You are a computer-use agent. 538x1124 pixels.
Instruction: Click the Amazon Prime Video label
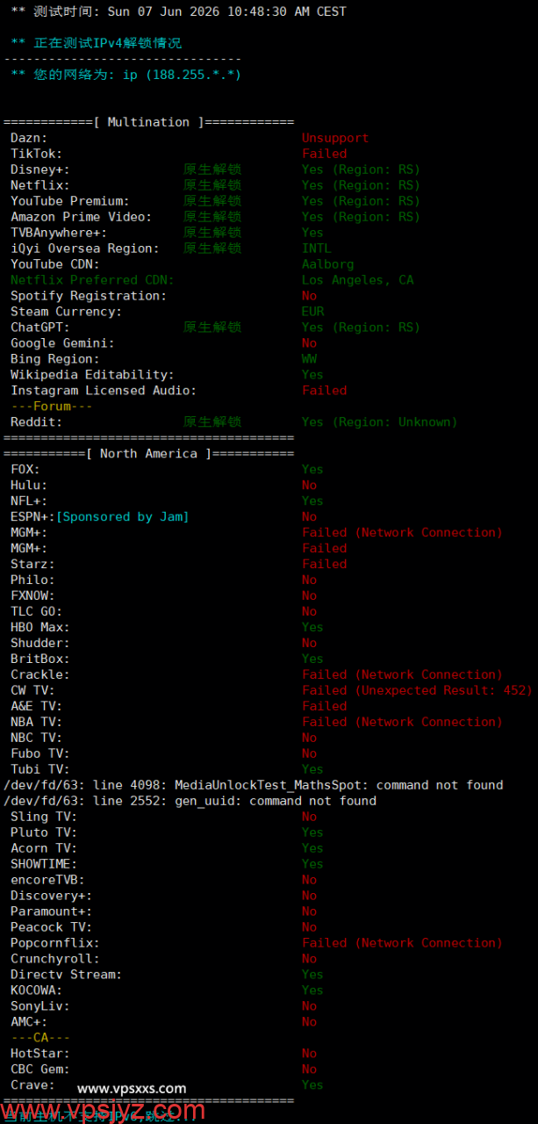click(x=81, y=217)
